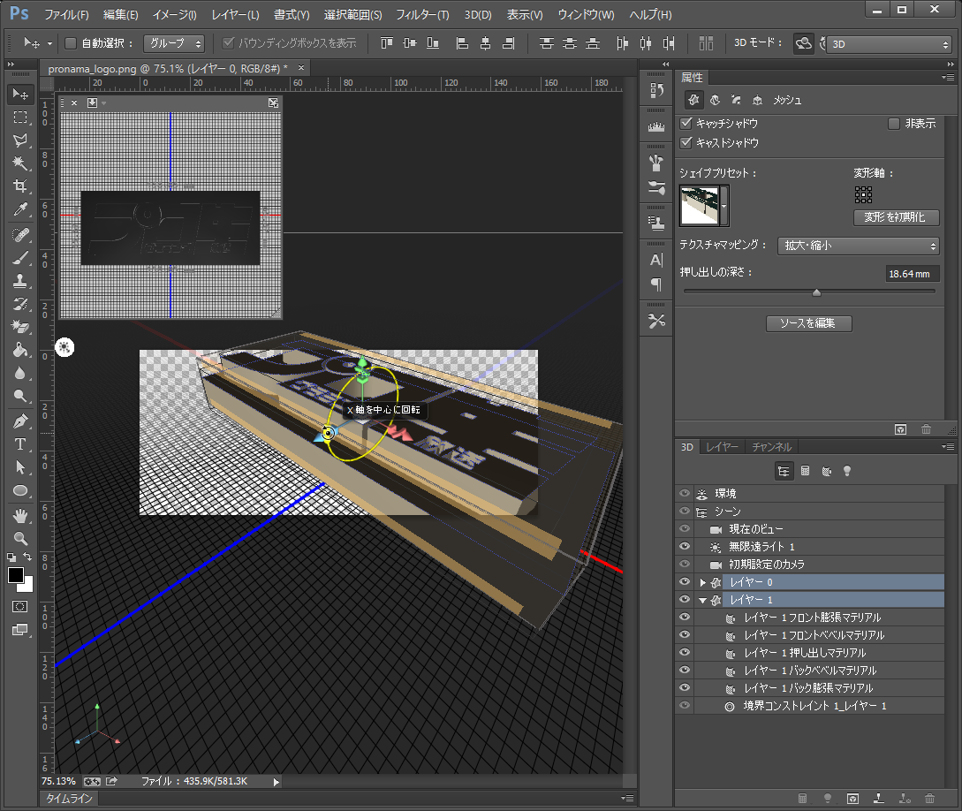This screenshot has height=811, width=962.
Task: Open the フィルター(T) menu
Action: 422,15
